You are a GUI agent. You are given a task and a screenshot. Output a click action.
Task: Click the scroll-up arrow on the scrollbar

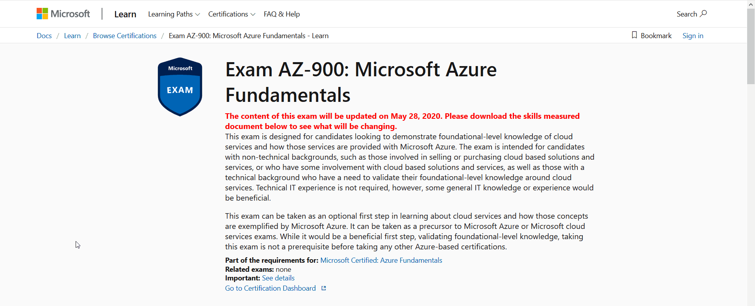click(750, 4)
